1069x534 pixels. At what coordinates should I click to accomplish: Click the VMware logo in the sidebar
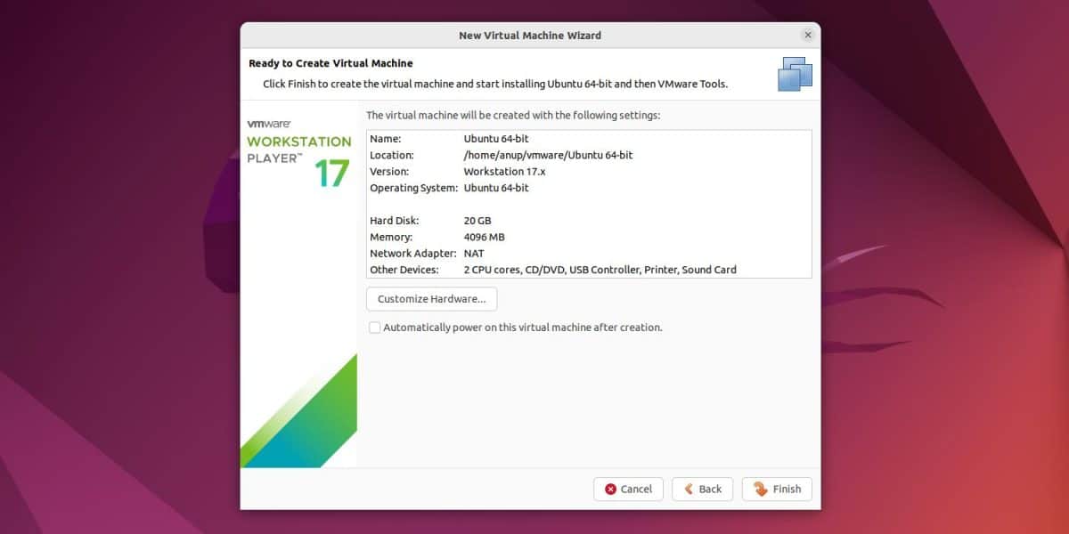click(x=270, y=125)
